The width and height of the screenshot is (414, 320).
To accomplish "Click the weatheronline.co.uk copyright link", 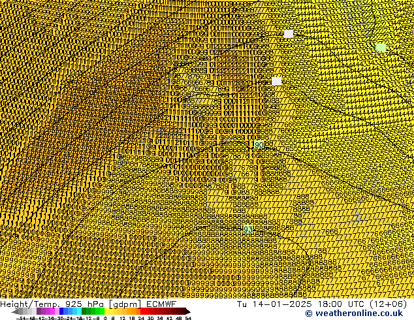I will pos(354,313).
